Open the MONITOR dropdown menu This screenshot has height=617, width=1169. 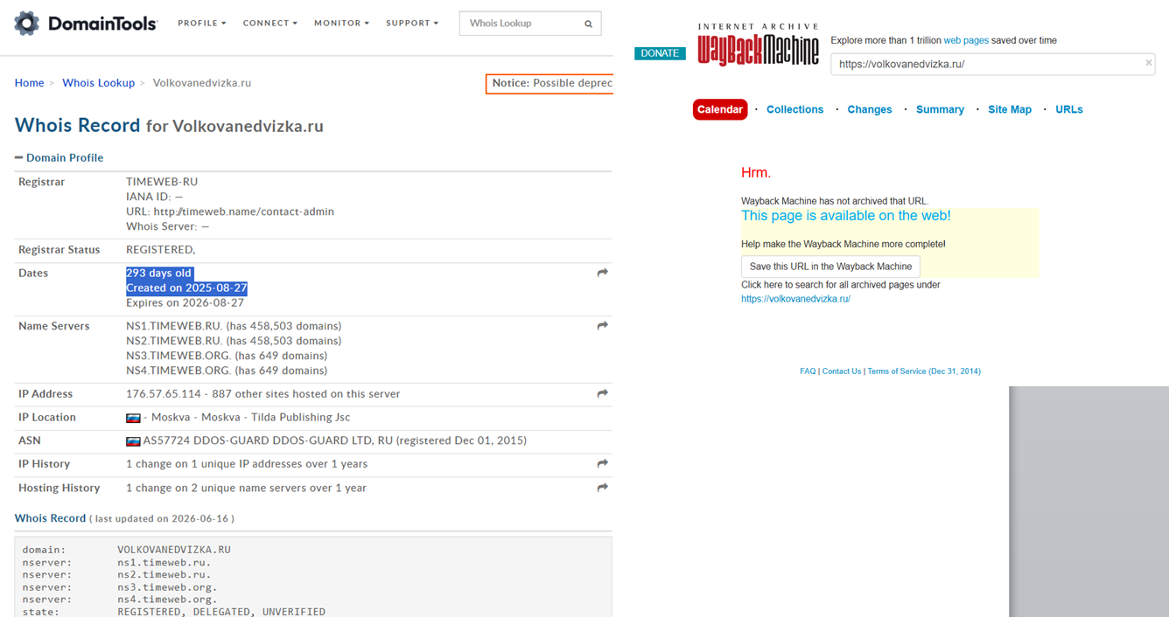342,24
